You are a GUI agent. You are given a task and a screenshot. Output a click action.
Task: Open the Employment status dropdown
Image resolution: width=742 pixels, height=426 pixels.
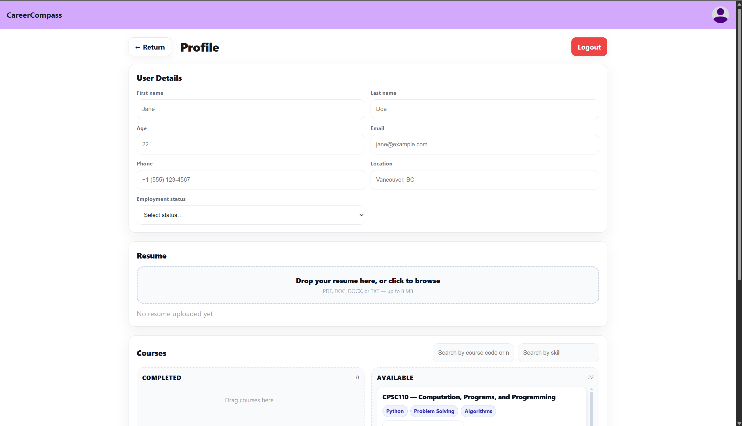pos(251,215)
